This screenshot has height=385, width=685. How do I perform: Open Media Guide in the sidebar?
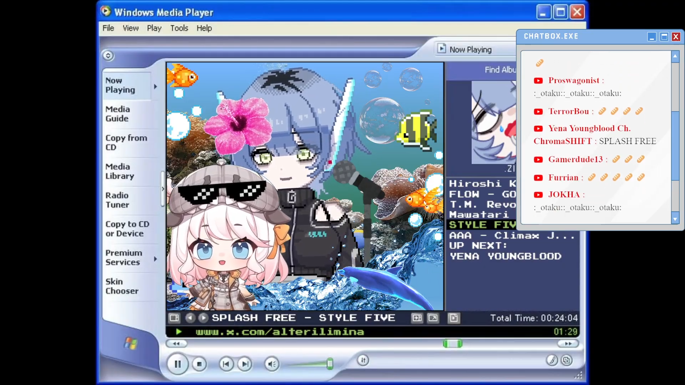tap(131, 114)
